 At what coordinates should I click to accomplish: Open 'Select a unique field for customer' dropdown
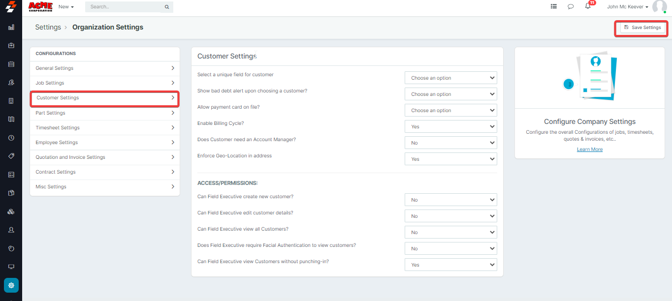coord(450,78)
